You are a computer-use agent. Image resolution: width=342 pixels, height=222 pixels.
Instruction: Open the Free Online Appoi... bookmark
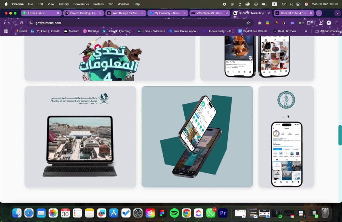click(x=184, y=31)
